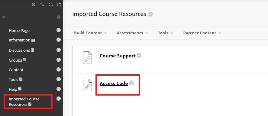
Task: Click the Access Code link file icon
Action: 87,85
